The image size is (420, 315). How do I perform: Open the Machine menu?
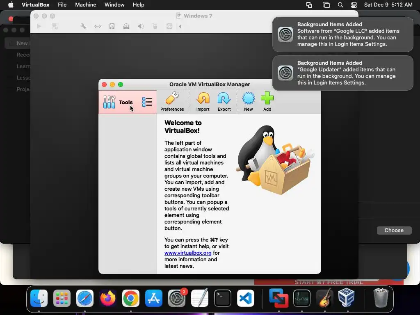85,5
